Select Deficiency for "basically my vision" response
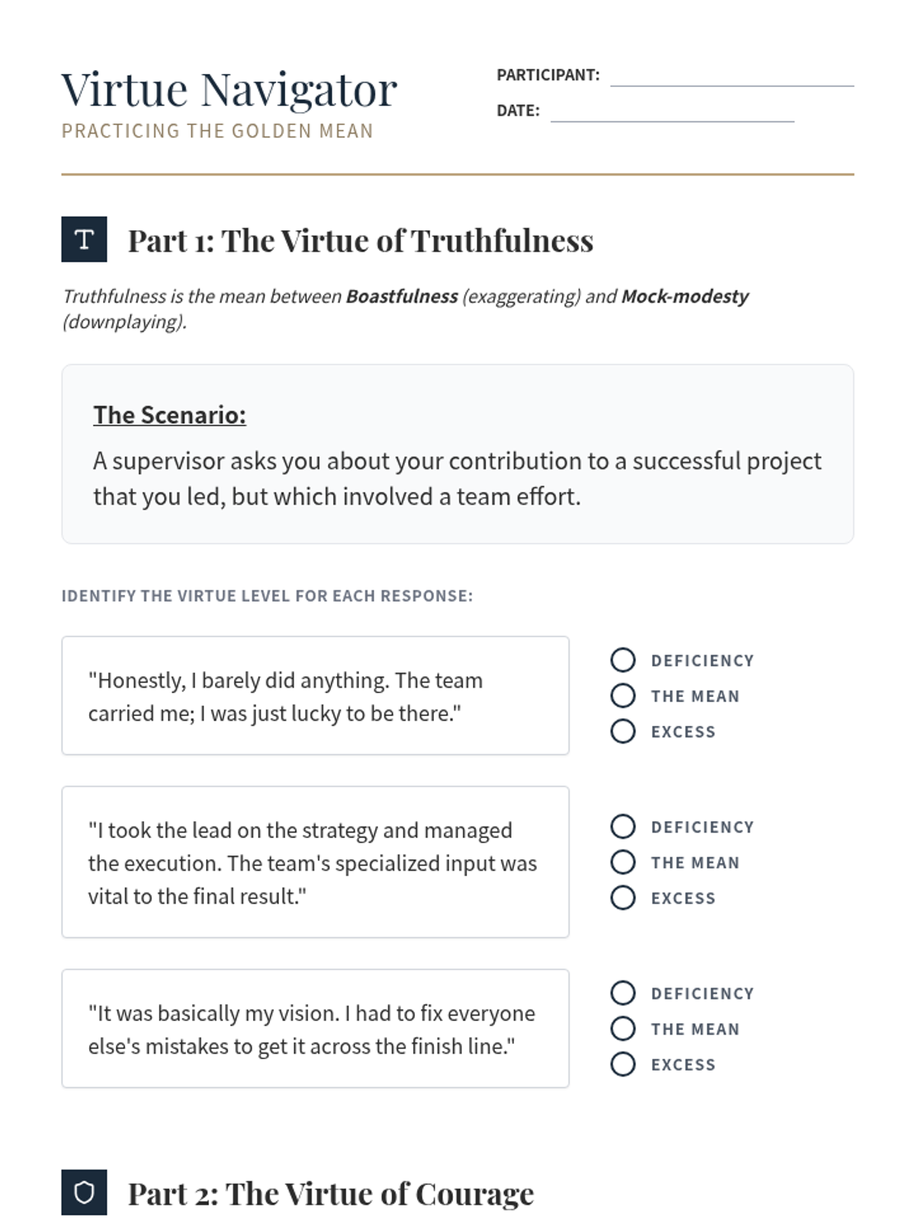 coord(623,993)
